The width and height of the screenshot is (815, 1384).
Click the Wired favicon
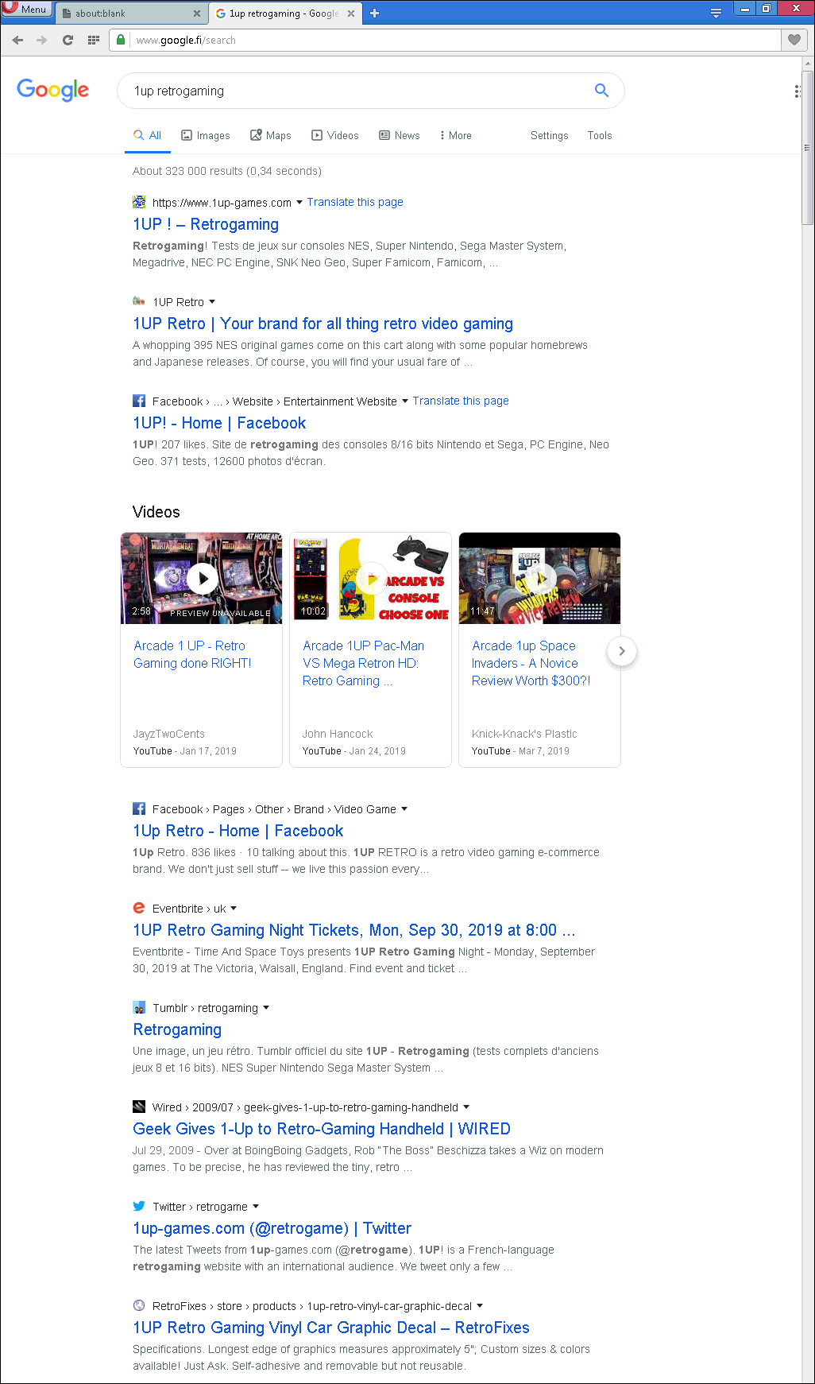pos(139,1107)
